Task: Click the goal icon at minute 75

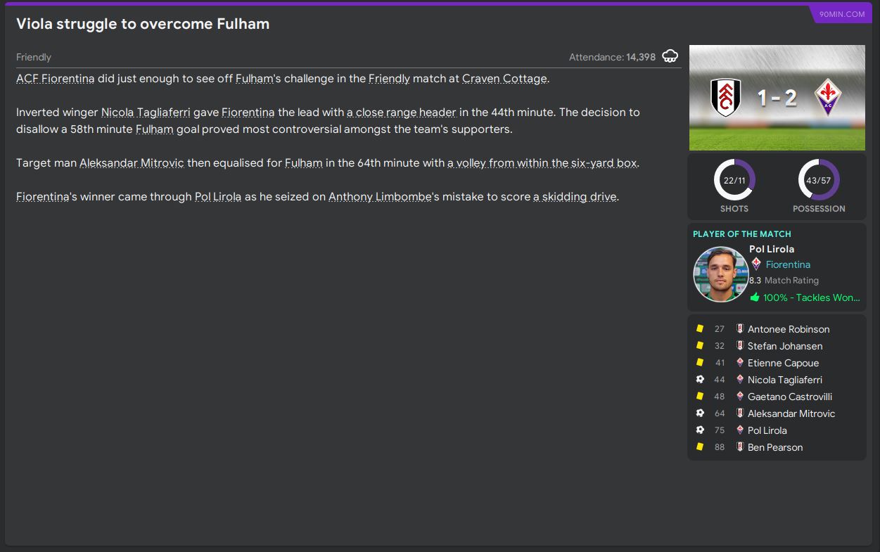Action: click(x=700, y=430)
